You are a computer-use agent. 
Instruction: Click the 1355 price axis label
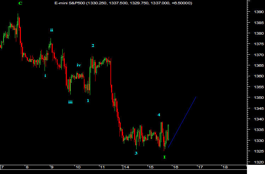pyautogui.click(x=259, y=87)
